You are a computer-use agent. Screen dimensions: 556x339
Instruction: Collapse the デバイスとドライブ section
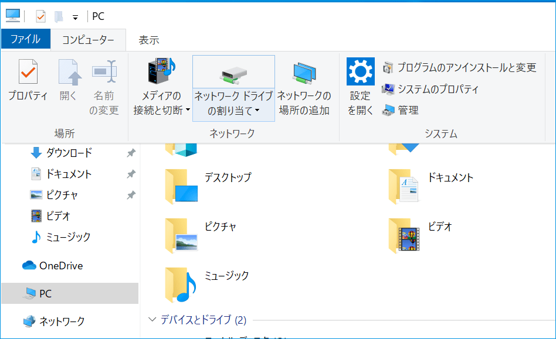tap(153, 320)
